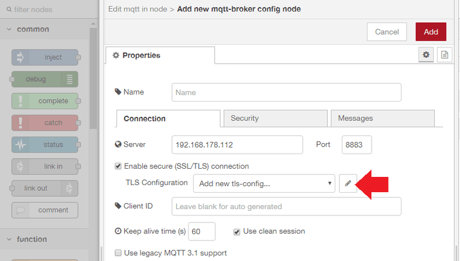The image size is (460, 261).
Task: Toggle Use clean session checkbox
Action: [237, 231]
